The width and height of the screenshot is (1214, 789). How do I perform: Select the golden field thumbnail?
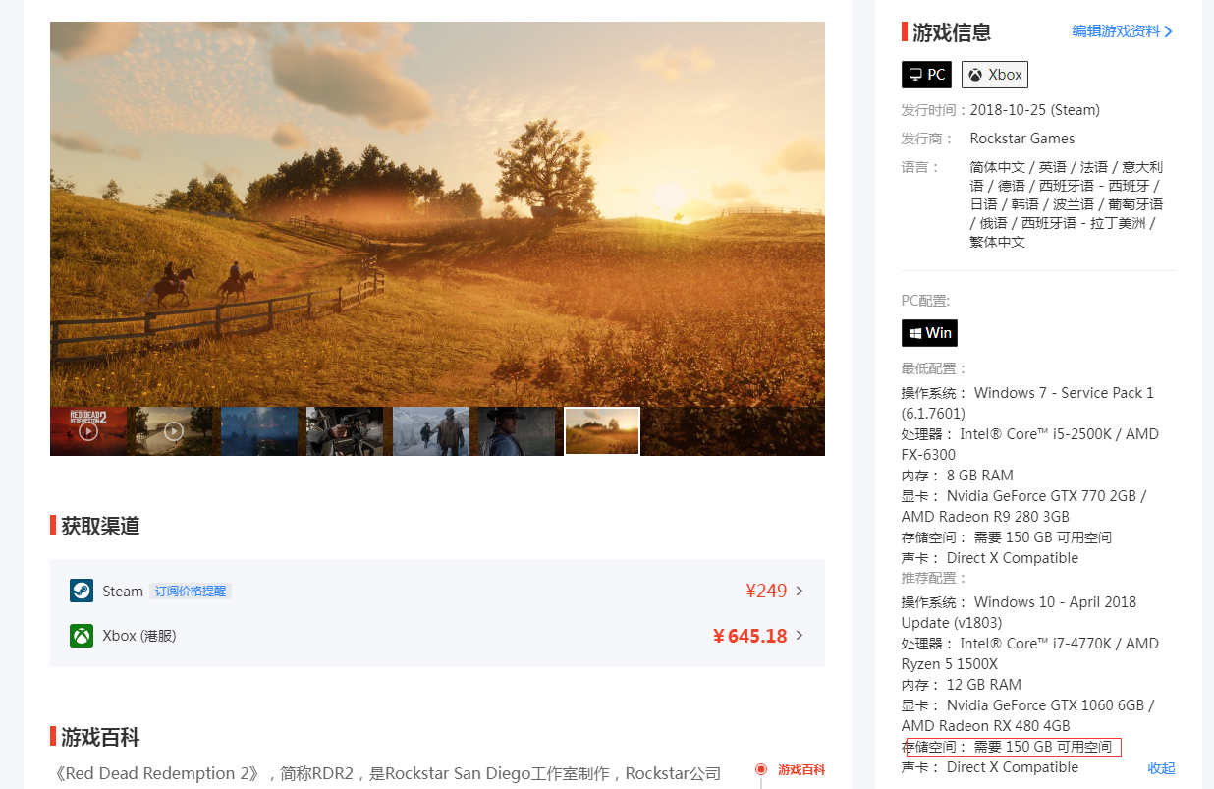602,431
